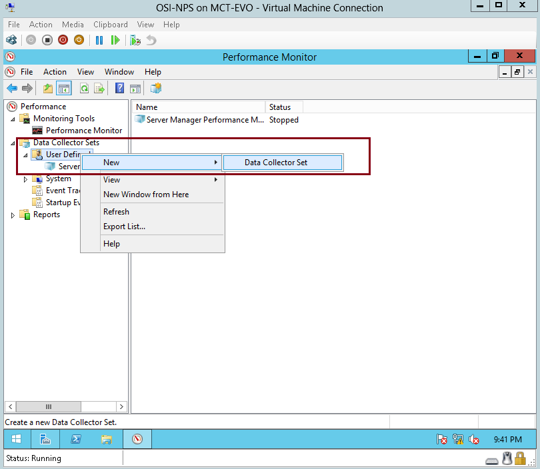540x469 pixels.
Task: Toggle the Show/Hide Action Pane button
Action: click(x=135, y=88)
